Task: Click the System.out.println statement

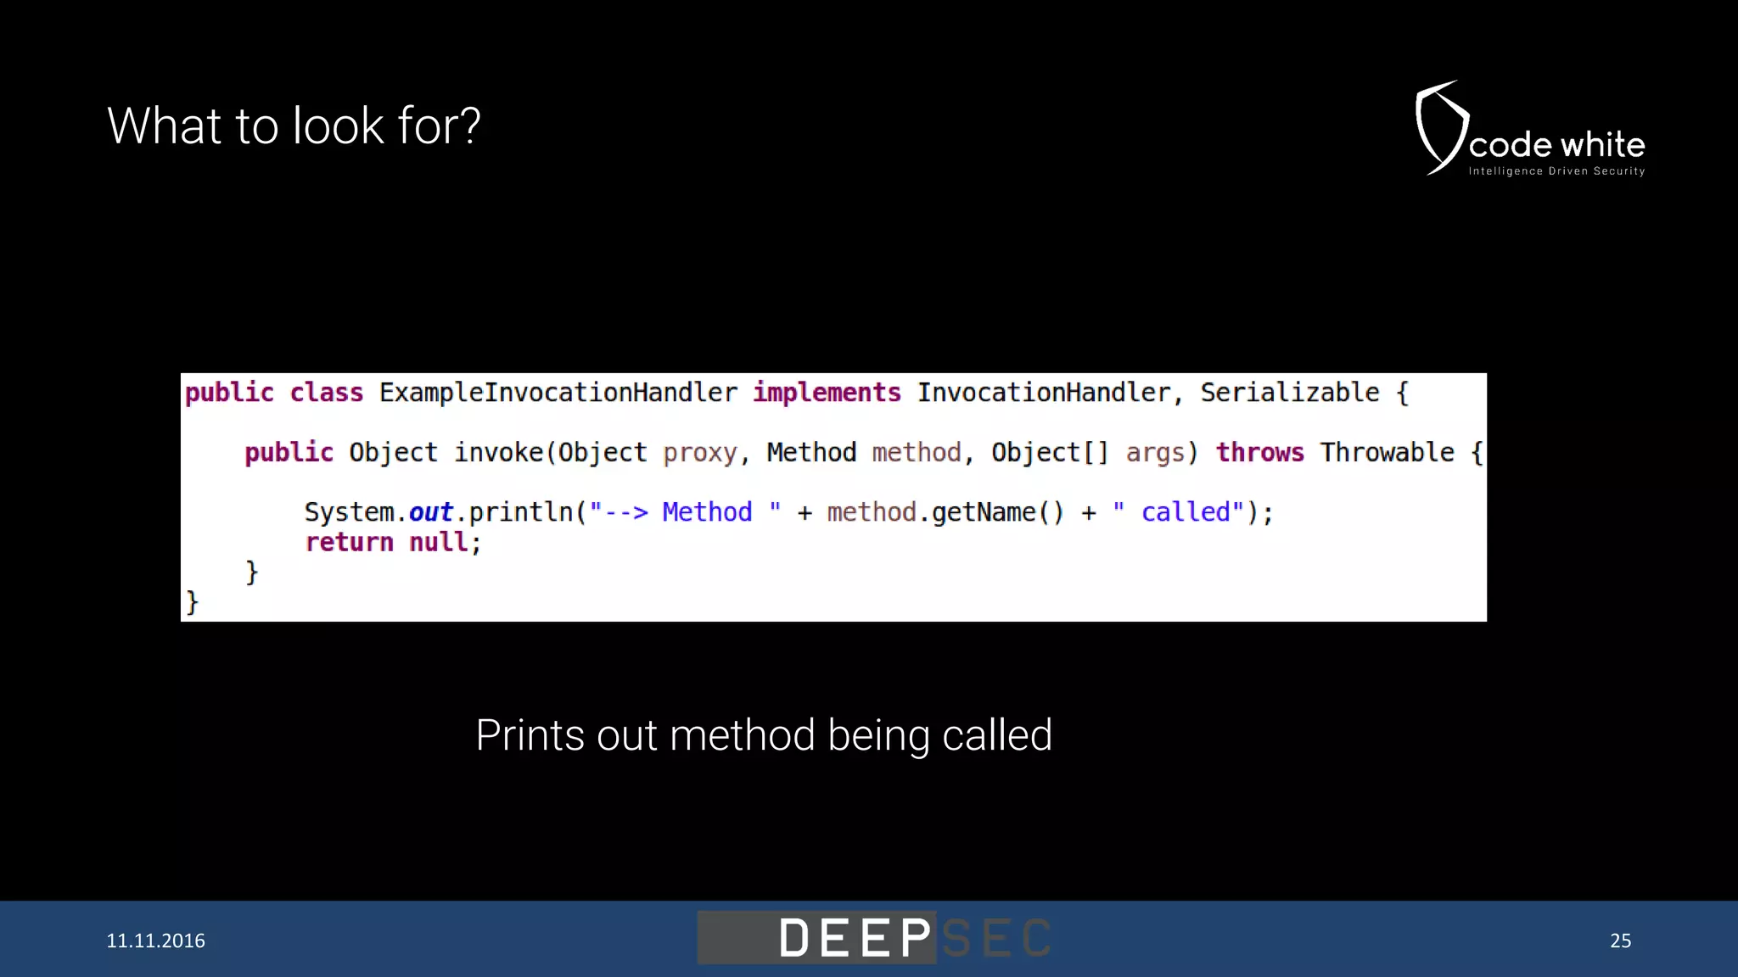Action: pyautogui.click(x=441, y=512)
